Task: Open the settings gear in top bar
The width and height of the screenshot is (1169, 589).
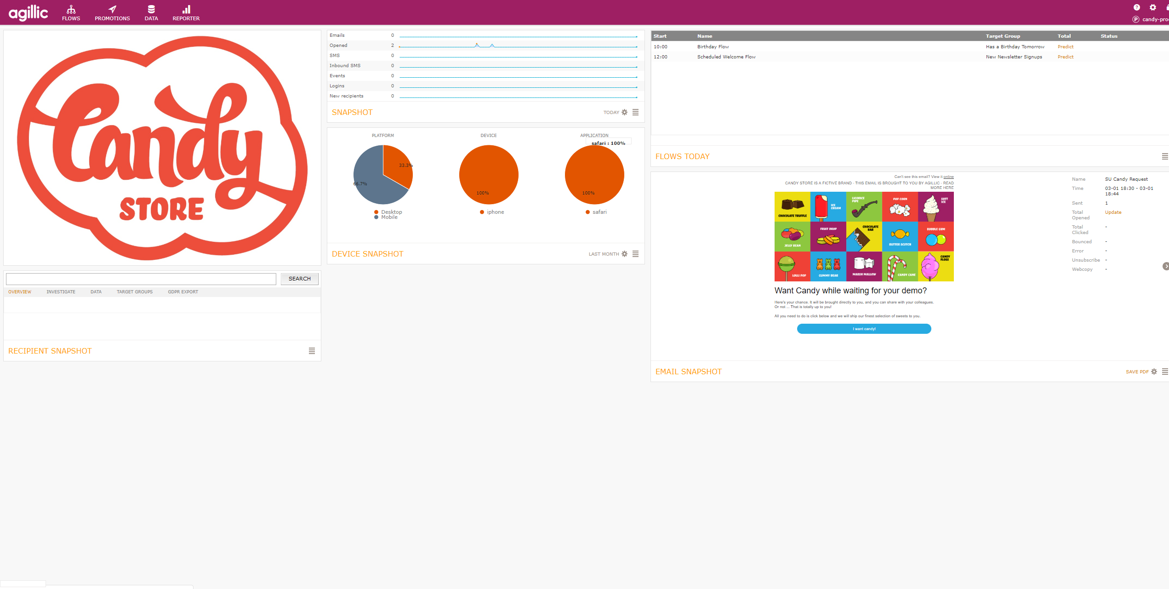Action: point(1152,7)
